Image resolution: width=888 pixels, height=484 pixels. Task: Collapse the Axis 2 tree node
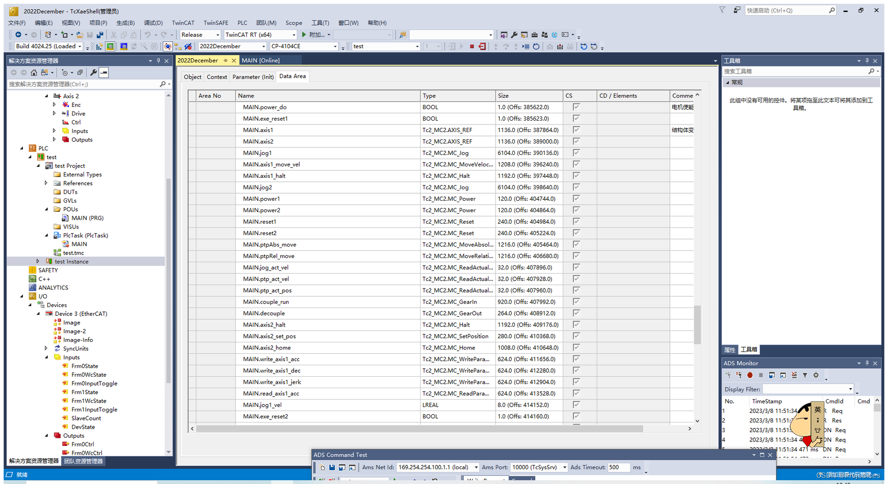point(46,96)
